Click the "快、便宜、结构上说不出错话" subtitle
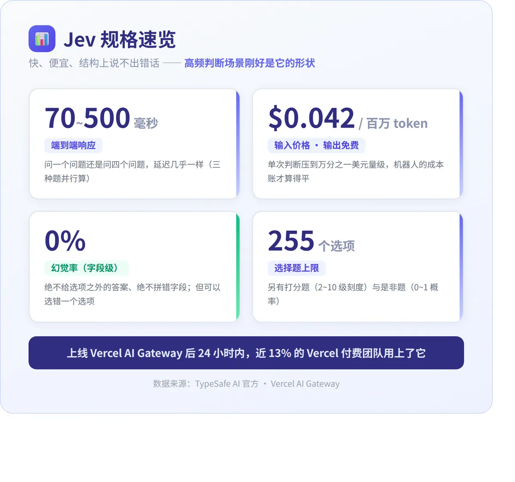 pyautogui.click(x=94, y=63)
